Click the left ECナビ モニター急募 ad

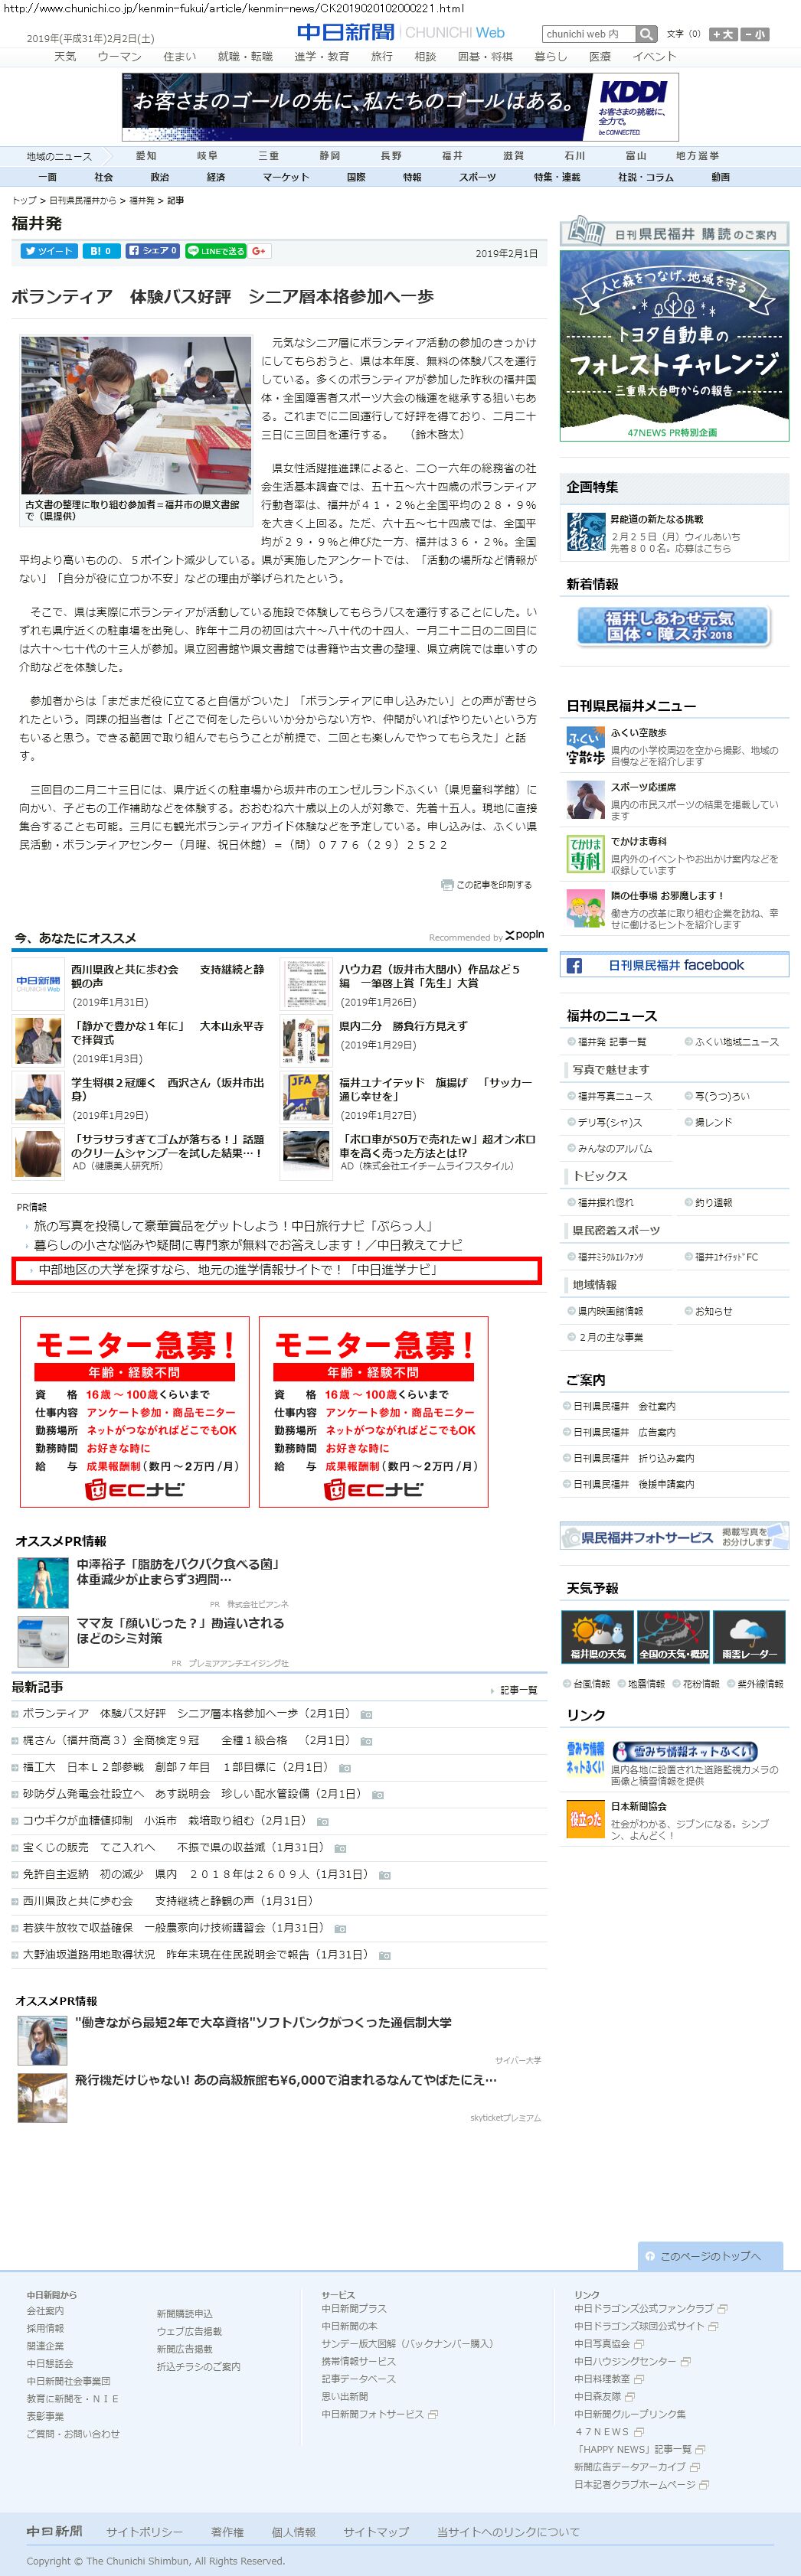pyautogui.click(x=135, y=1412)
